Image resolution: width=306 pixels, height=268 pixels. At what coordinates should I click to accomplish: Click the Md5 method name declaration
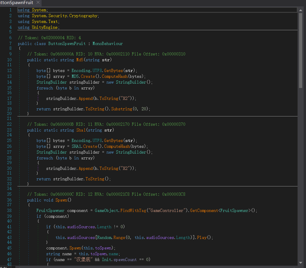click(80, 60)
